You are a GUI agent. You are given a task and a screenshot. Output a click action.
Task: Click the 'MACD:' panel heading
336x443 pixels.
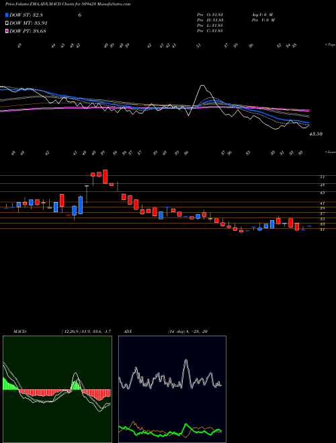20,332
